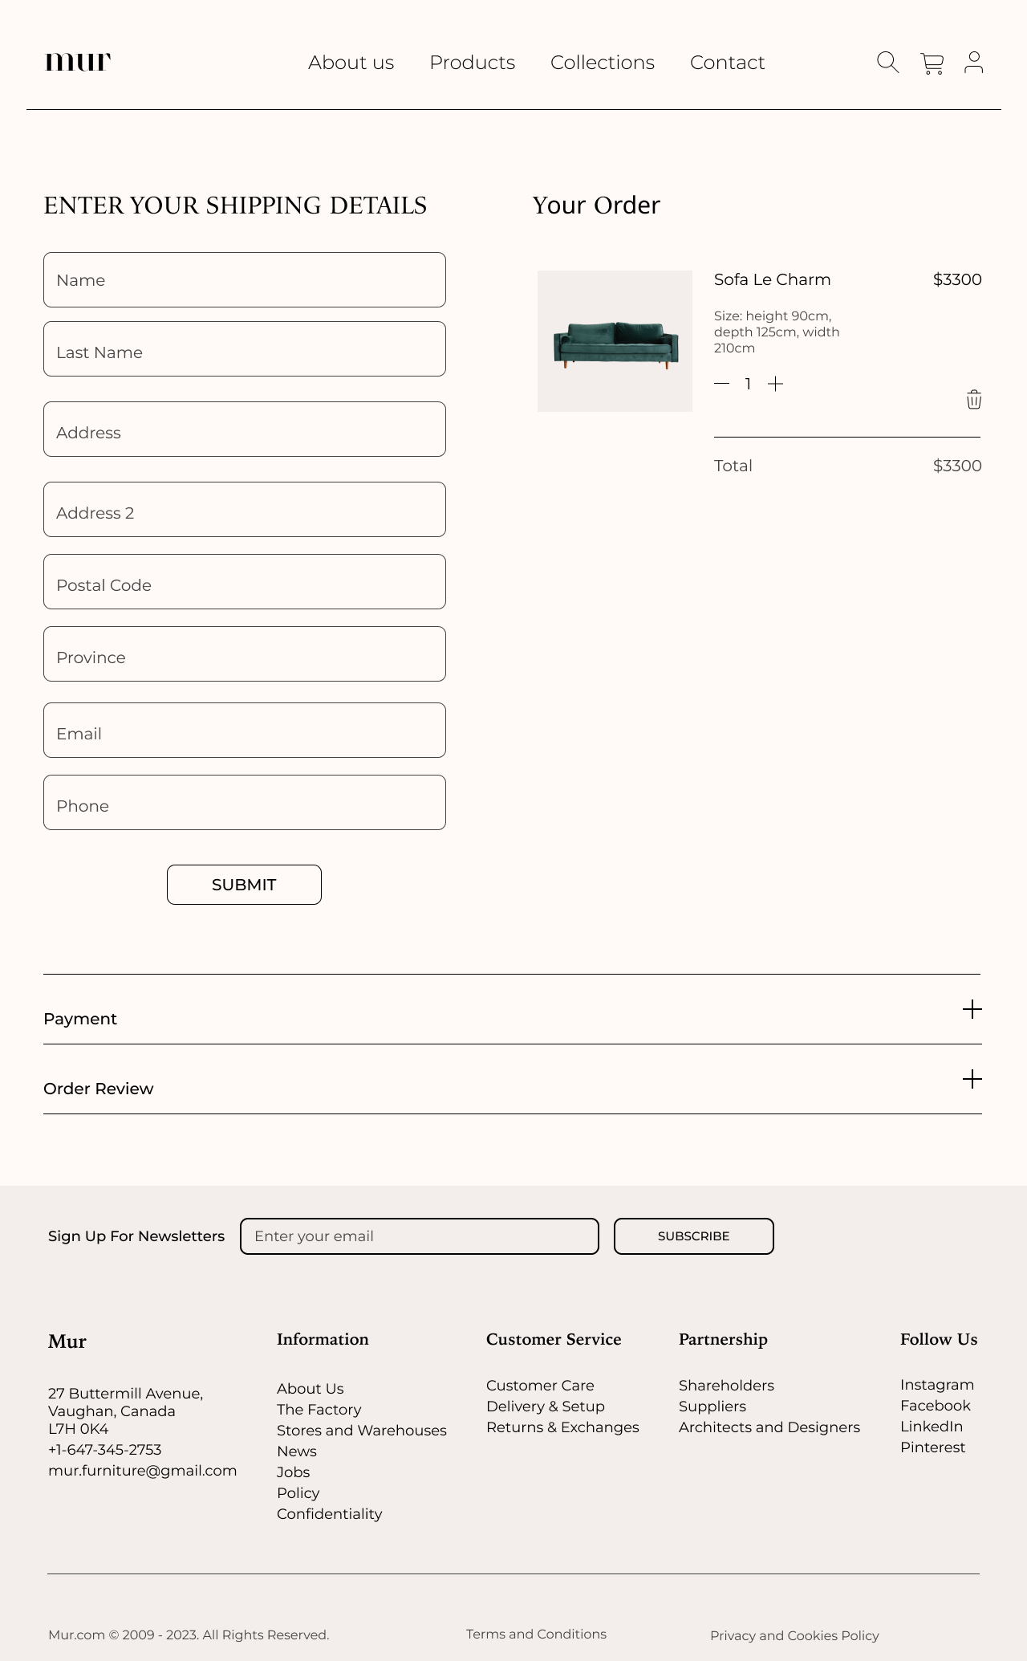Click the user account icon
The image size is (1027, 1661).
pyautogui.click(x=974, y=63)
